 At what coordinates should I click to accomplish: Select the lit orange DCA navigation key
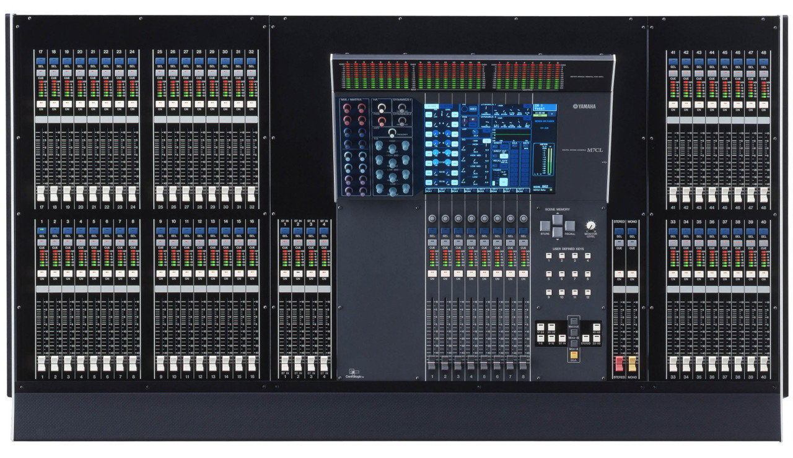(x=574, y=355)
